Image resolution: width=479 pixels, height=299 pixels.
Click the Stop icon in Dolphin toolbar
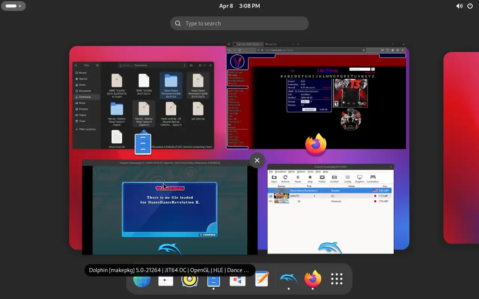310,179
